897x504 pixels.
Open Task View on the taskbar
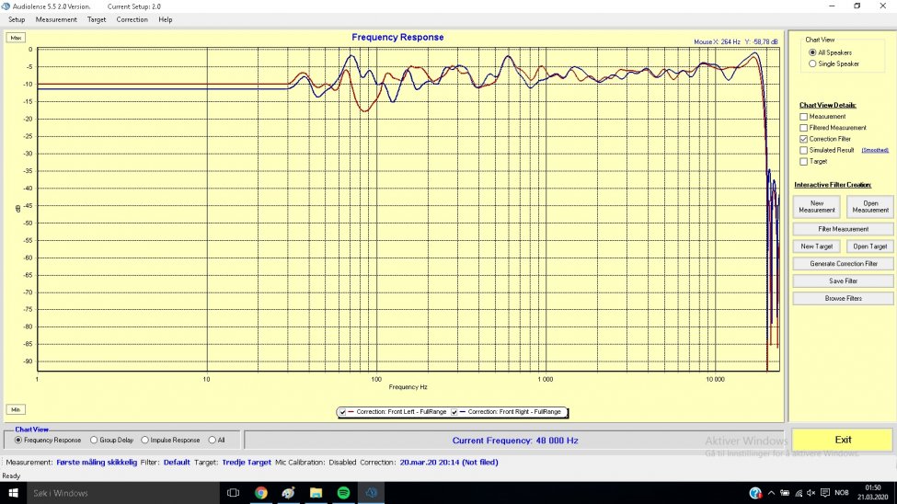(x=233, y=493)
